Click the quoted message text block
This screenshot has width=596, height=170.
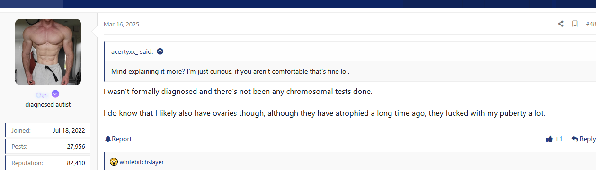coord(230,71)
